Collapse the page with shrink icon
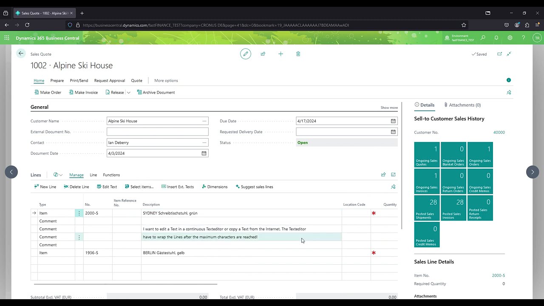This screenshot has height=306, width=544. [509, 54]
